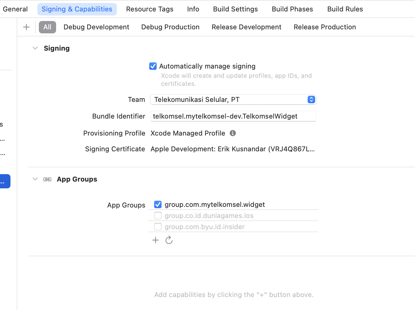This screenshot has width=415, height=310.
Task: Open the General tab
Action: [15, 9]
